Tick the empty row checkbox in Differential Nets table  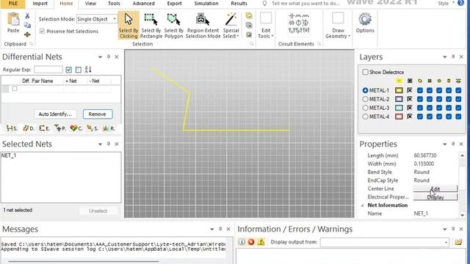[x=15, y=89]
